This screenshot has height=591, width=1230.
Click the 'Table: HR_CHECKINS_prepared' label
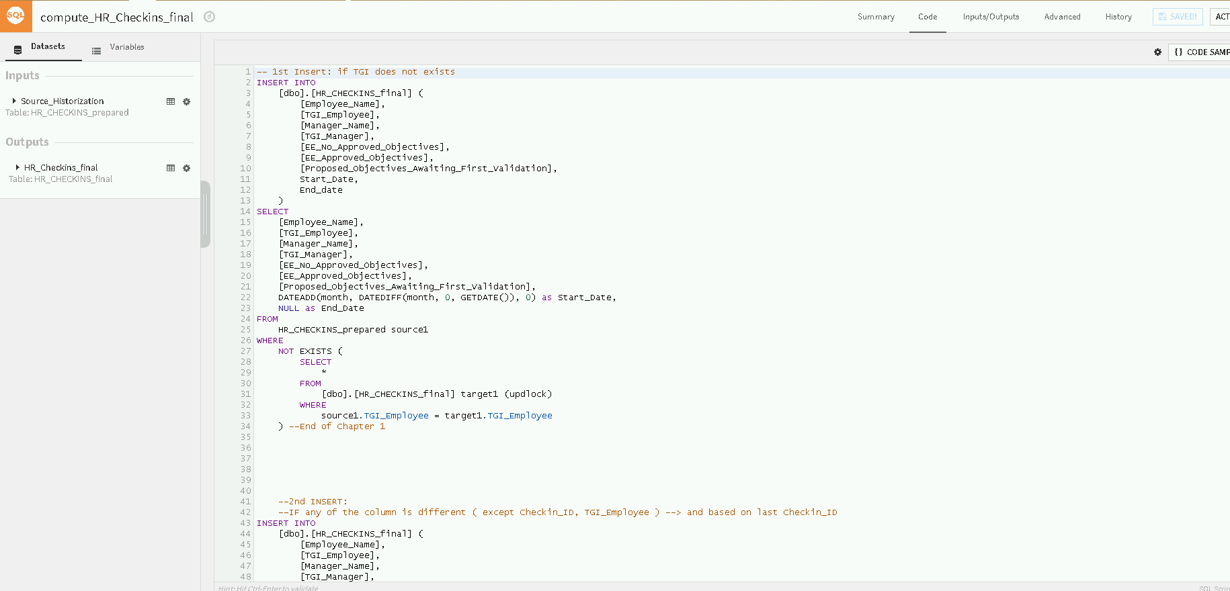coord(67,113)
